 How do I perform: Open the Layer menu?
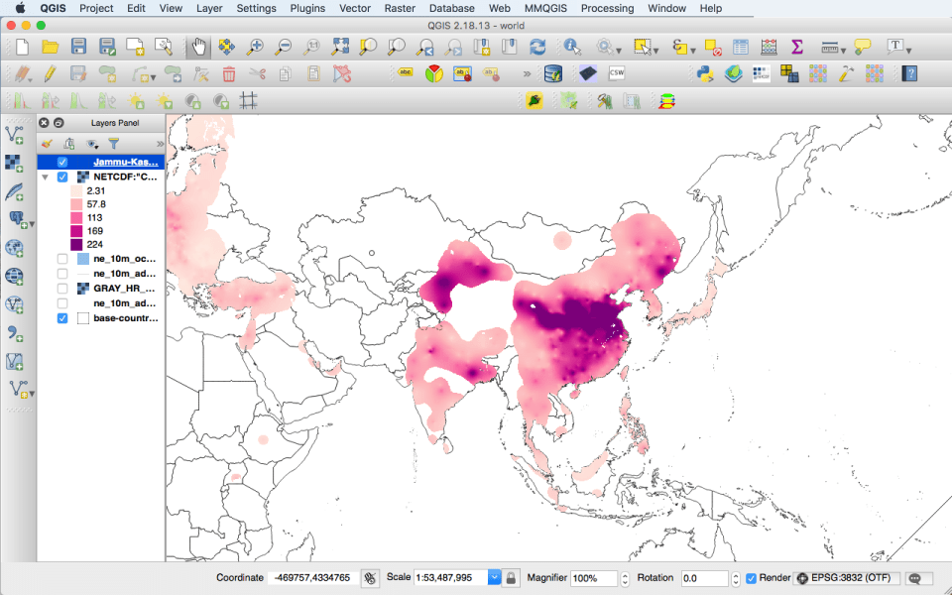tap(209, 8)
